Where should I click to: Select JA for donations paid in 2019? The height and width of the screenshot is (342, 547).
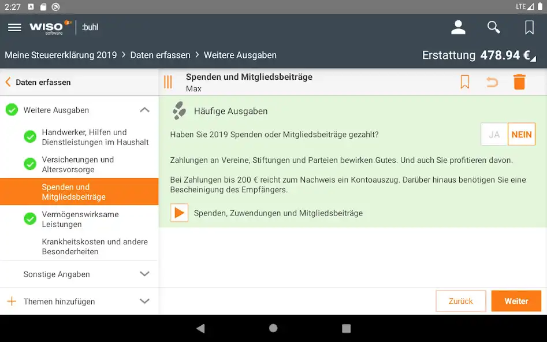[x=494, y=133]
